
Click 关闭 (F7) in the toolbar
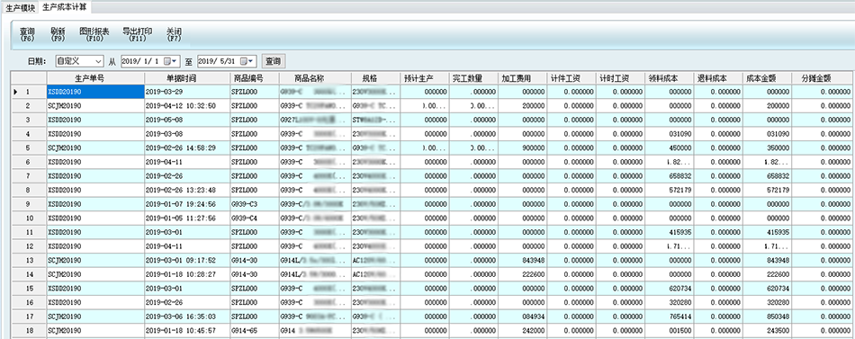pyautogui.click(x=174, y=35)
